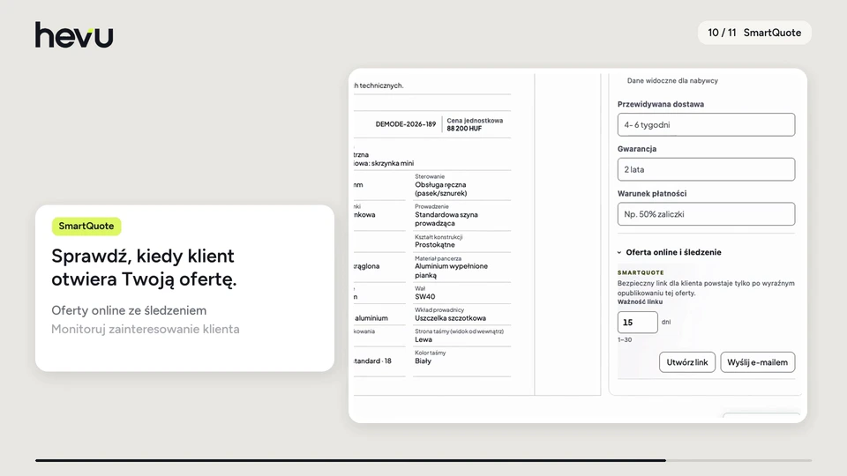This screenshot has width=847, height=476.
Task: Click the Standardowa szyna prowadząca value
Action: point(446,219)
